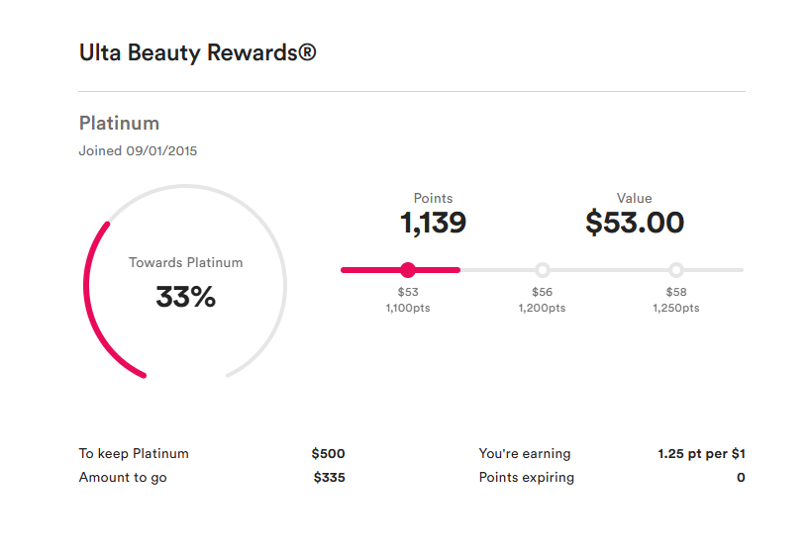Viewport: 809px width, 554px height.
Task: Click the 1,139 points total
Action: pos(434,223)
